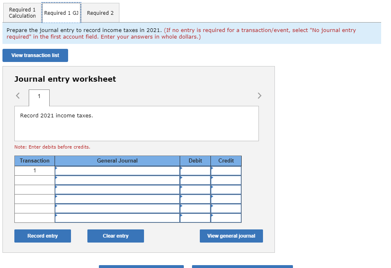Select the Required 1 GJ tab

[61, 13]
